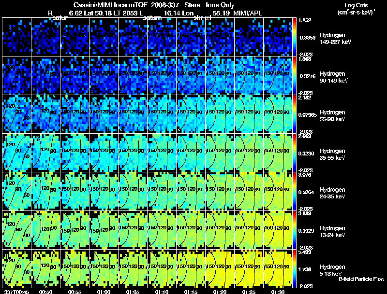
Task: Select the color bar for the 13-24 keV row
Action: coord(294,230)
